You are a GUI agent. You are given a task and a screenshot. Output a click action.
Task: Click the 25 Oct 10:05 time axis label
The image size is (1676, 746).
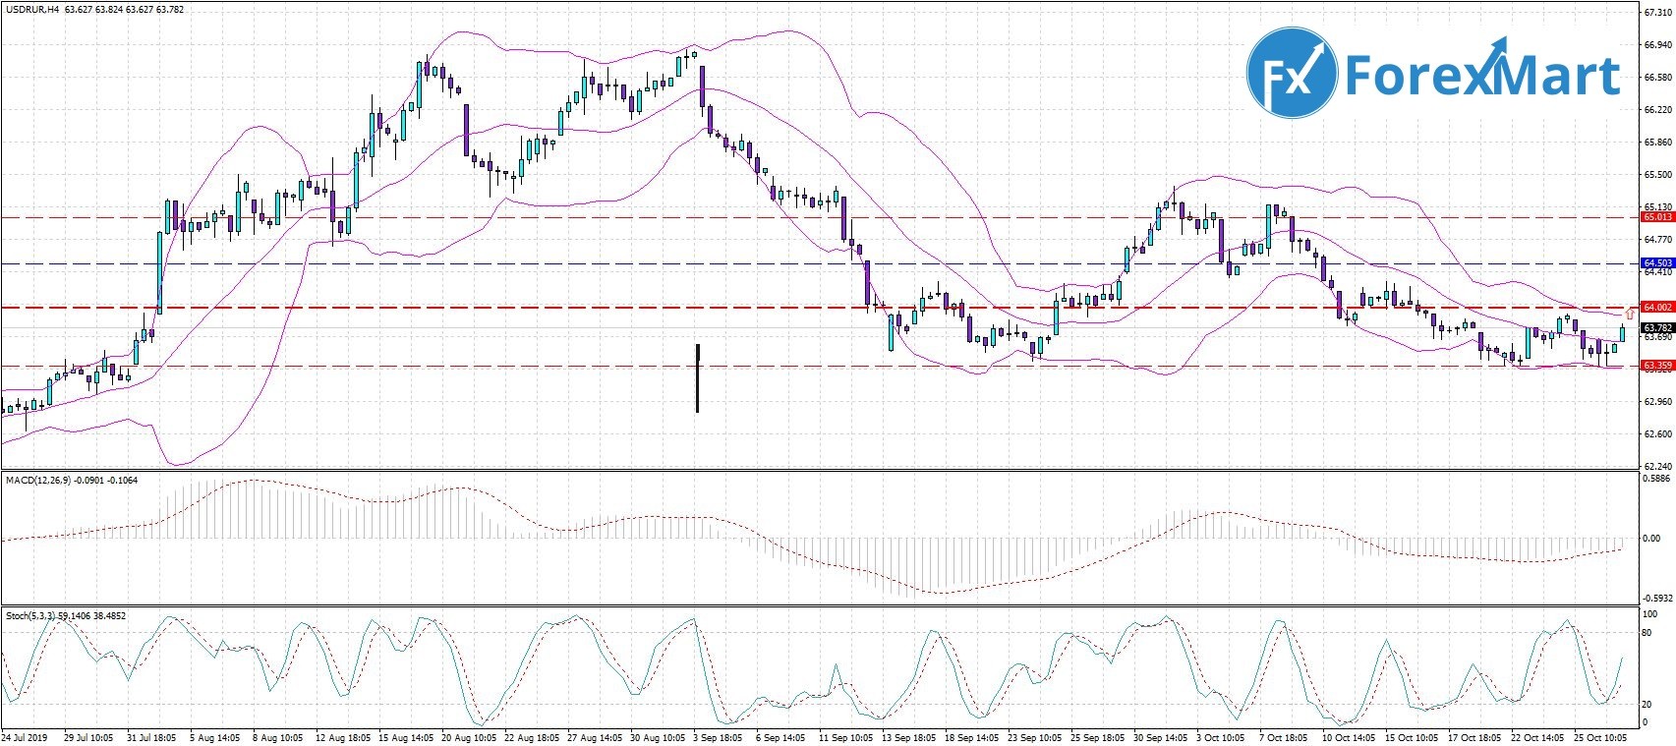(x=1599, y=736)
